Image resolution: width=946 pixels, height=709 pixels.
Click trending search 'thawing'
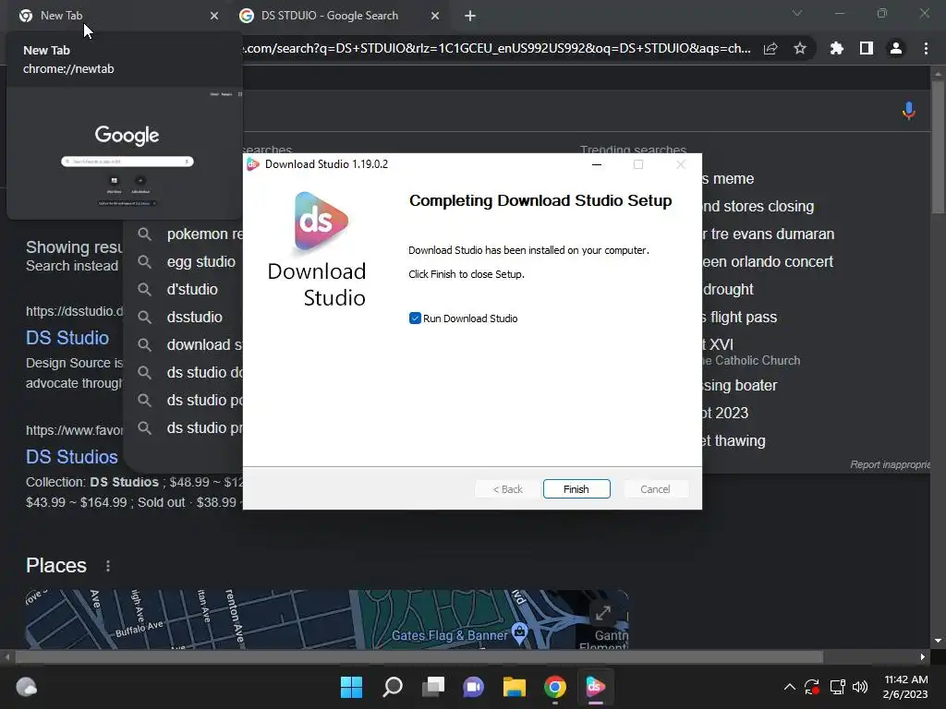(734, 440)
